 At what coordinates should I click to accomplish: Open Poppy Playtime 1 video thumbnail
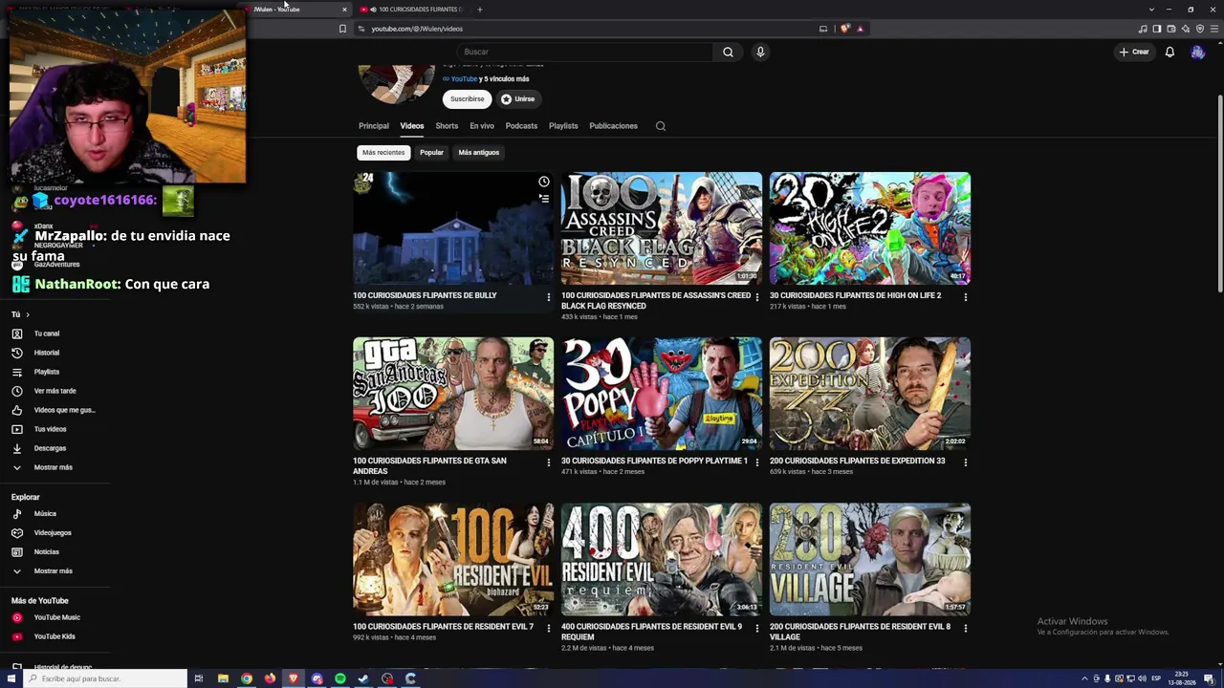point(662,394)
